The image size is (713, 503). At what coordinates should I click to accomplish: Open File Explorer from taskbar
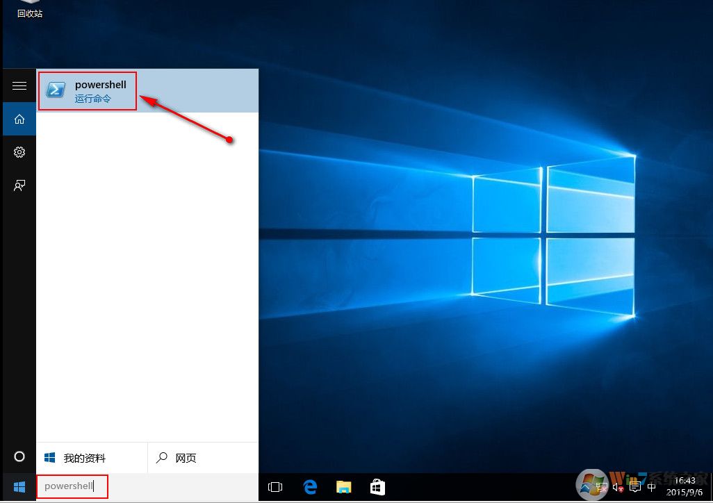click(x=343, y=487)
